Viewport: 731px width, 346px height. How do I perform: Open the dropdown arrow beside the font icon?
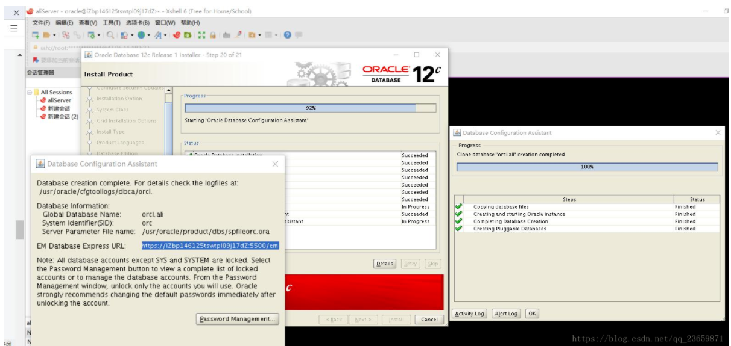165,35
